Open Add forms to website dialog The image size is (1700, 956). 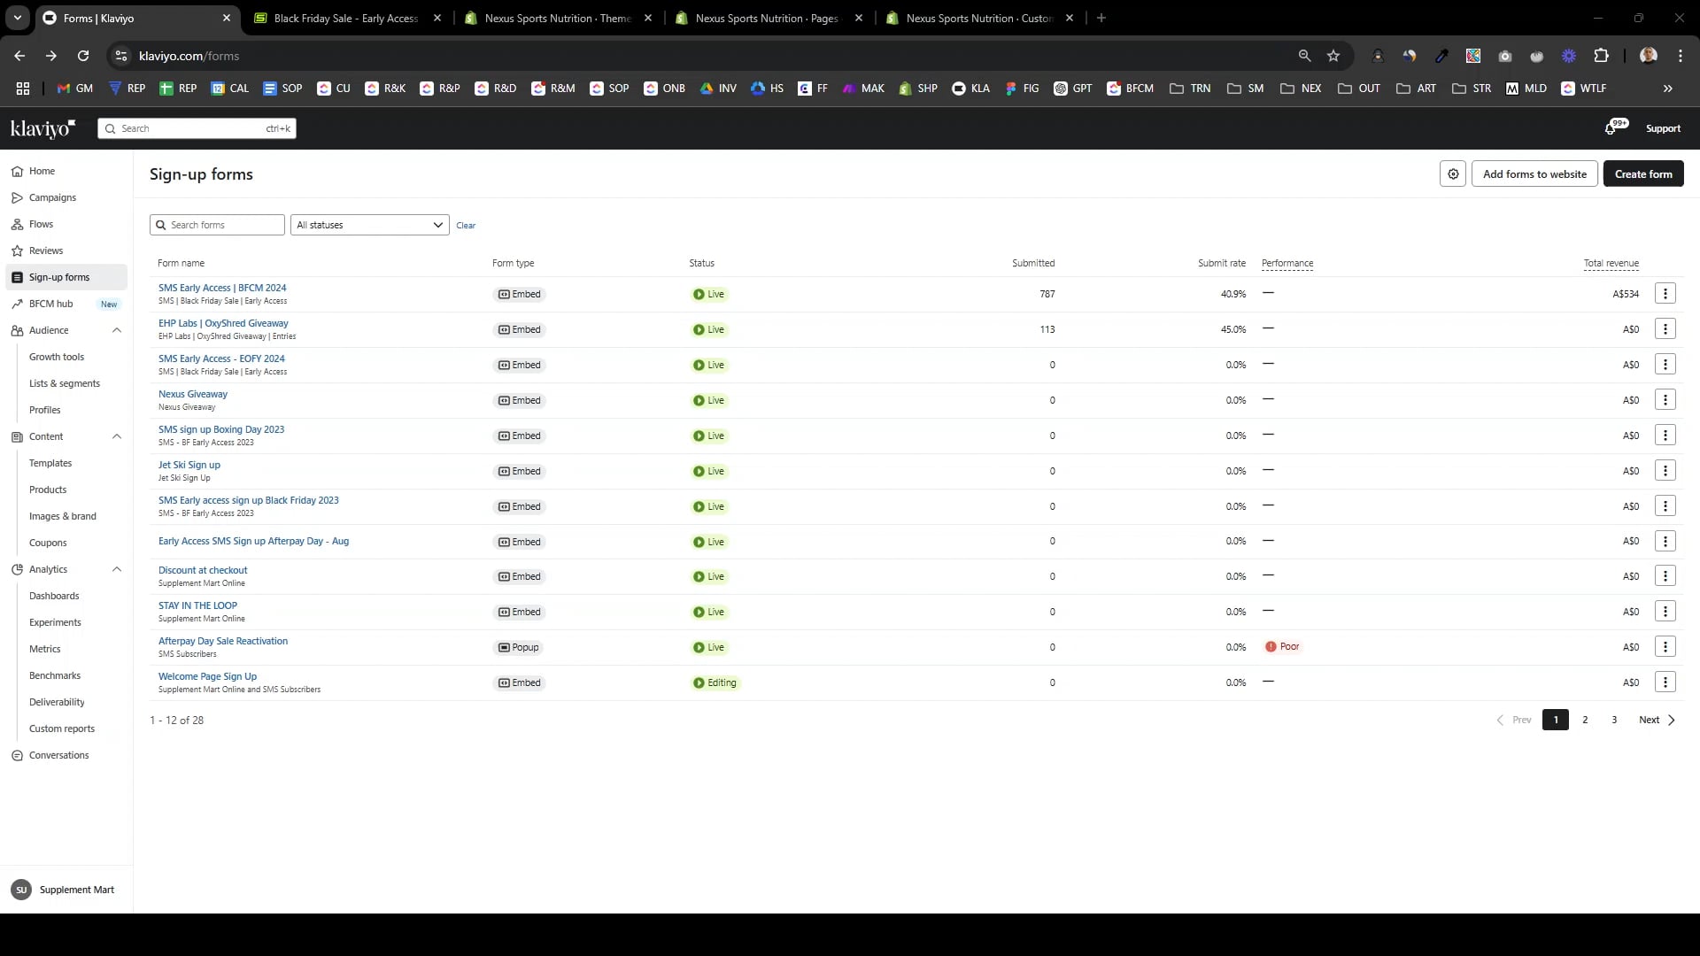[1534, 173]
